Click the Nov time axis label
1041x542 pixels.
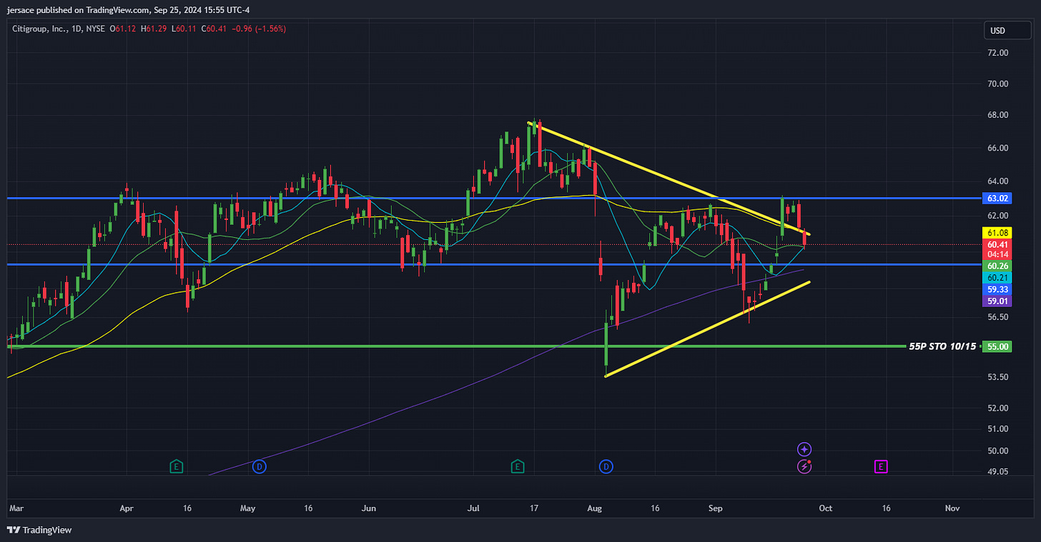tap(952, 508)
